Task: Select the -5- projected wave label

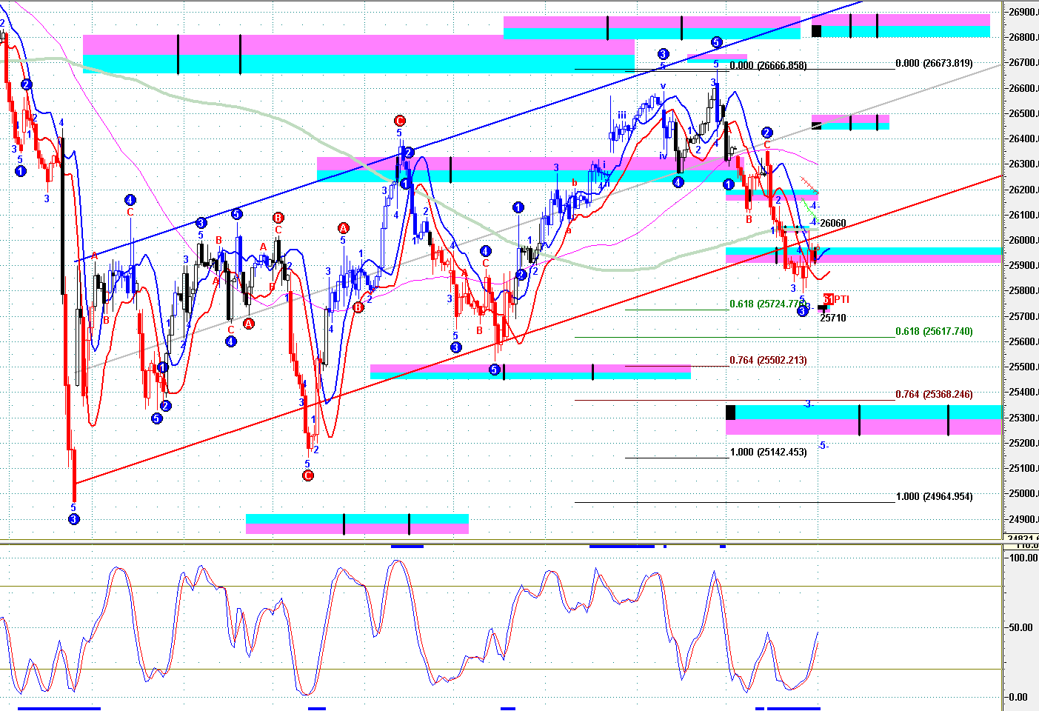Action: (823, 445)
